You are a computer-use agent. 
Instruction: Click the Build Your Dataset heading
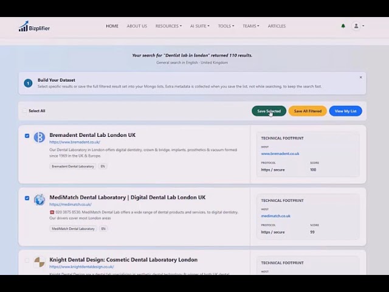(x=57, y=80)
